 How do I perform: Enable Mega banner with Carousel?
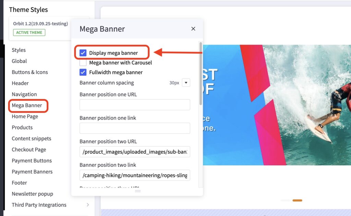pos(83,63)
